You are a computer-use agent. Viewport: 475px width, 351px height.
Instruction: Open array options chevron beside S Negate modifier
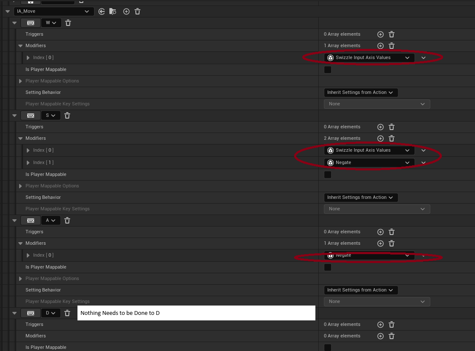click(x=423, y=163)
